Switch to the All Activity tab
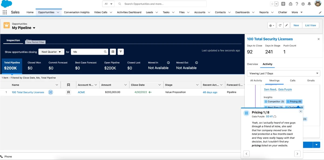The width and height of the screenshot is (324, 160). pos(256,81)
